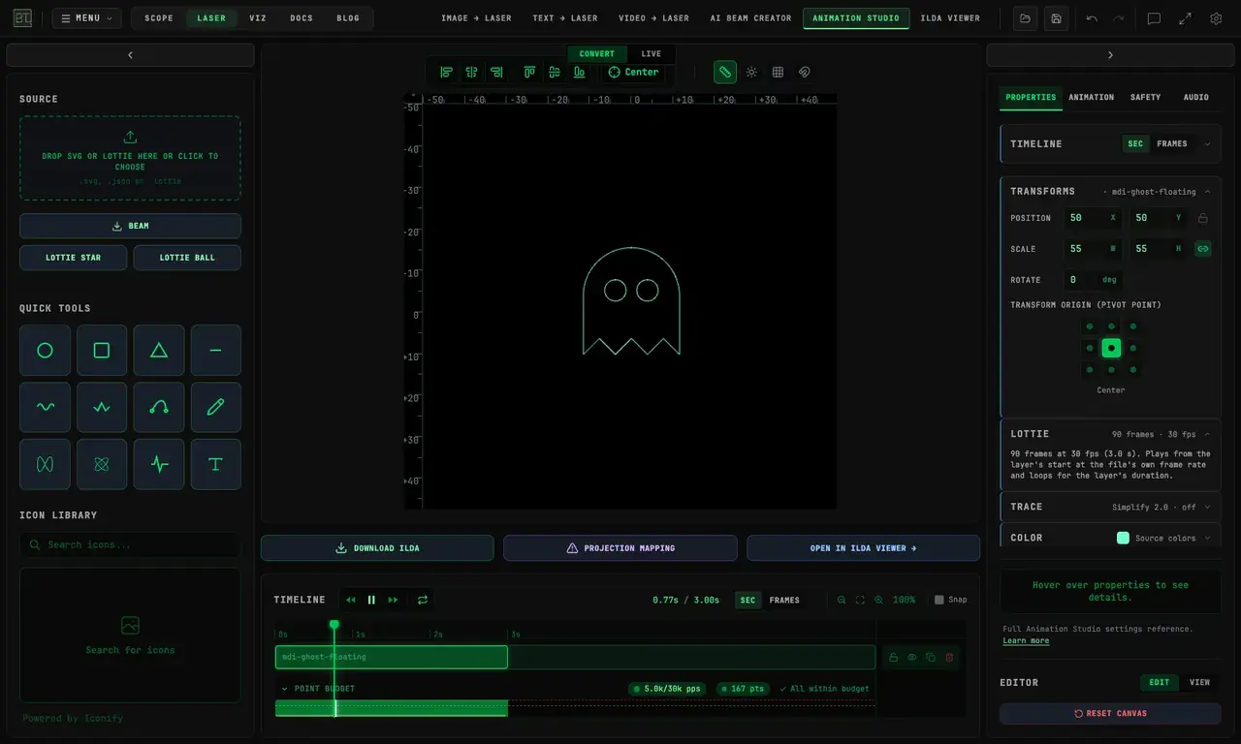
Task: Align layer to top edge
Action: tap(529, 72)
